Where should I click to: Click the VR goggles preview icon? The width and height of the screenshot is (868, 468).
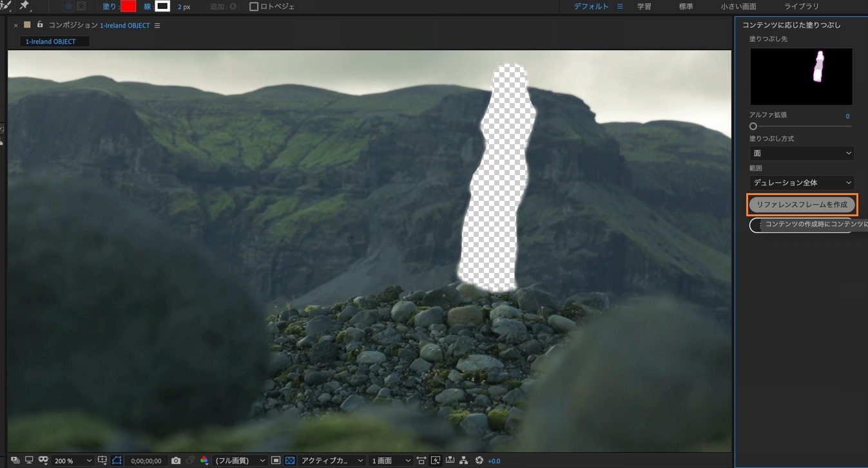43,460
